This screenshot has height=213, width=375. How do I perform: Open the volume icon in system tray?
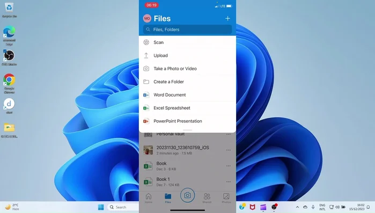pyautogui.click(x=337, y=207)
